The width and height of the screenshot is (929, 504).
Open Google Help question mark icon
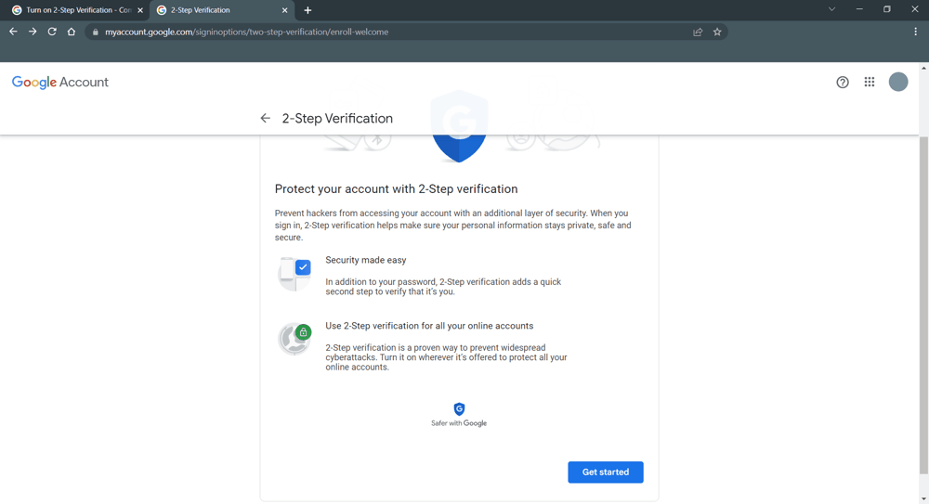pos(843,83)
